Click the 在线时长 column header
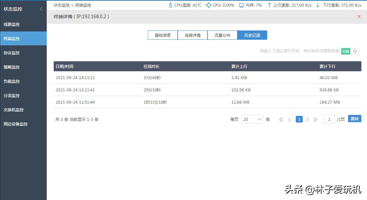Viewport: 367px width, 200px height. (x=152, y=67)
